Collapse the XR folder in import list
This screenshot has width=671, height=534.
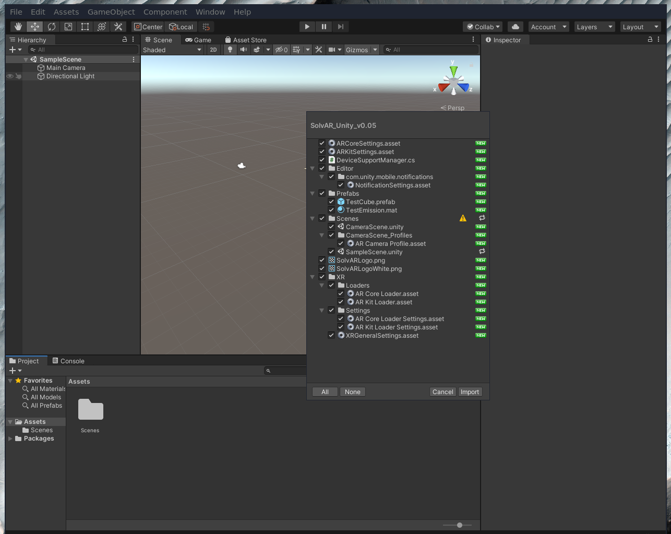(x=313, y=277)
